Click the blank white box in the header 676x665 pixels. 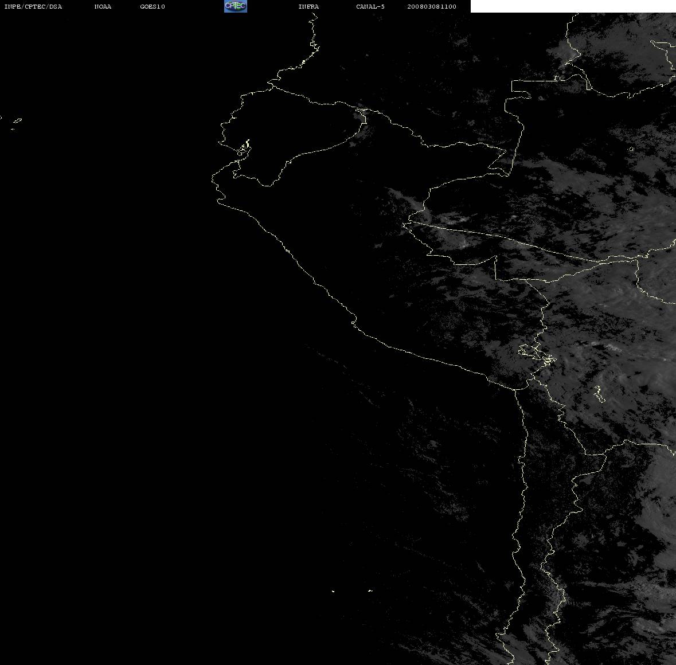[573, 6]
